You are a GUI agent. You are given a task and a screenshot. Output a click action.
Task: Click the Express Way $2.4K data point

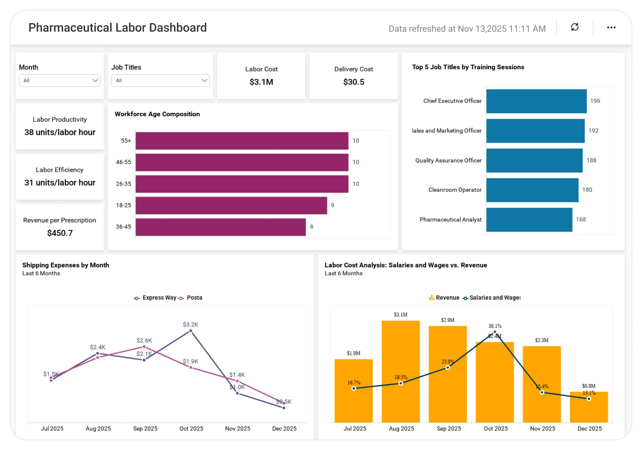click(98, 354)
